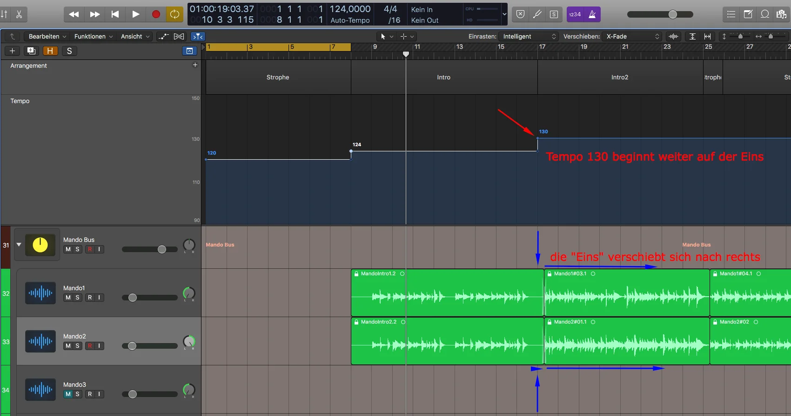Mute the Mando Bus track
The image size is (791, 416).
coord(68,249)
